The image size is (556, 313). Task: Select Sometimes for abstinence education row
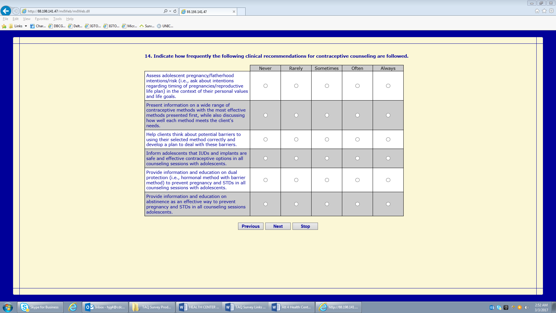point(327,204)
